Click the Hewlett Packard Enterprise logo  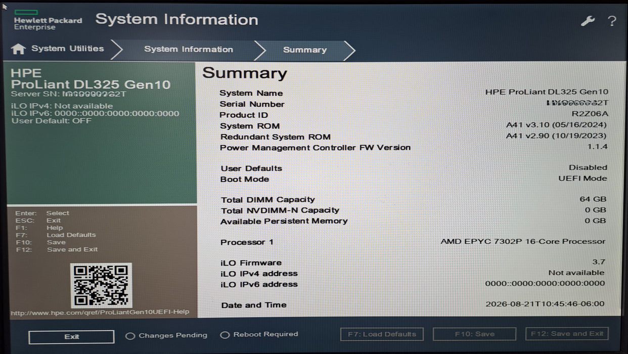click(x=48, y=20)
